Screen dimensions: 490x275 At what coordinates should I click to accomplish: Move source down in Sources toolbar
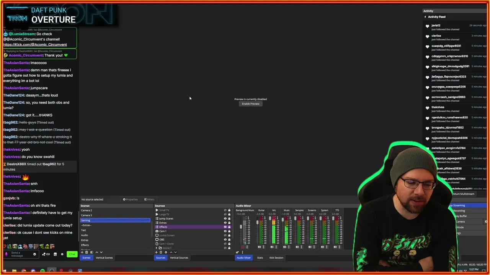click(x=175, y=252)
